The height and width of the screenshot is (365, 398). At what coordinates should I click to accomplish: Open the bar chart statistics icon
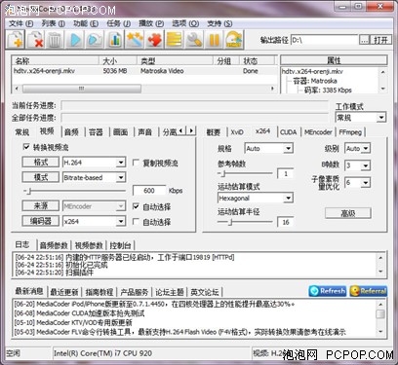point(114,39)
